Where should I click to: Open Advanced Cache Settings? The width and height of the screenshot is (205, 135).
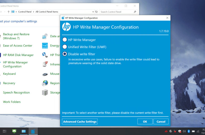tap(80, 121)
